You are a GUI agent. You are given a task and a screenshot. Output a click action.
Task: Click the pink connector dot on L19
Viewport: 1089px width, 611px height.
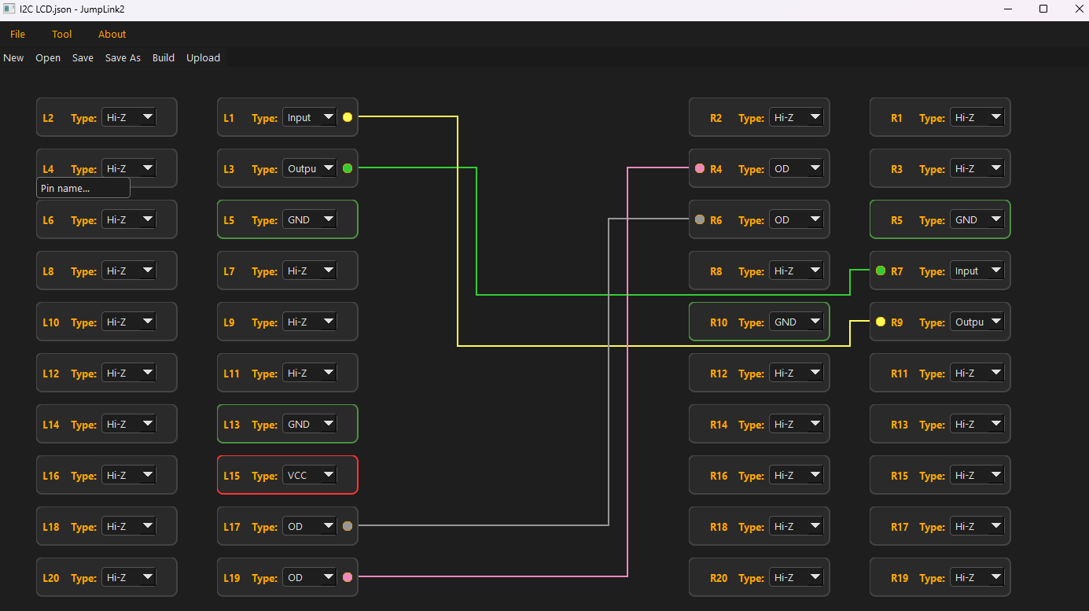point(348,577)
